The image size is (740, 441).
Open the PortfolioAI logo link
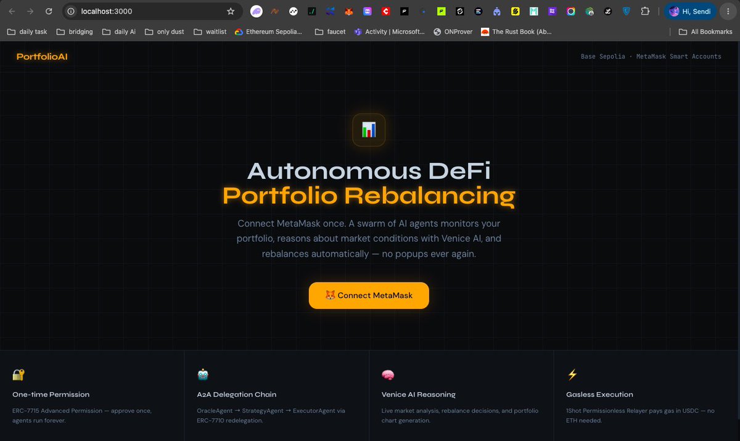point(42,56)
